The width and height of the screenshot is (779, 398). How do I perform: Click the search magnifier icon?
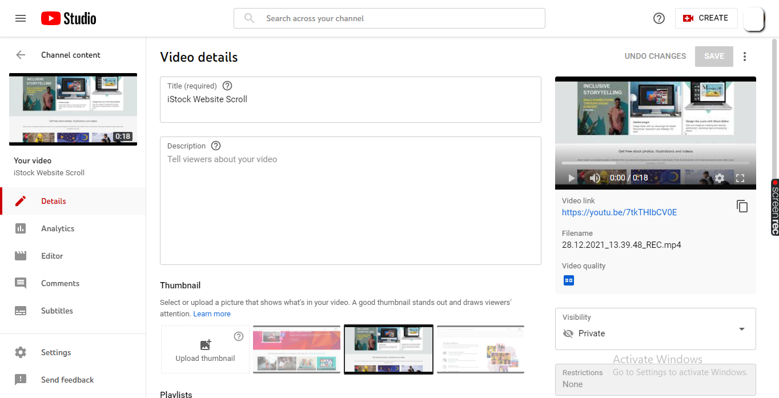click(x=249, y=18)
